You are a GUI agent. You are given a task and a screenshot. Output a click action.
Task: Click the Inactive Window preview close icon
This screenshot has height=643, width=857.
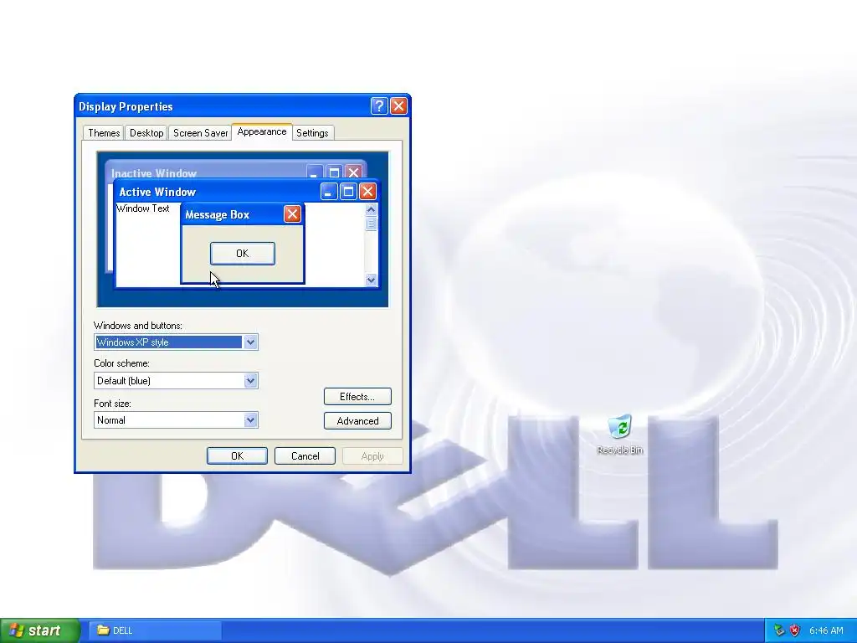pyautogui.click(x=354, y=172)
